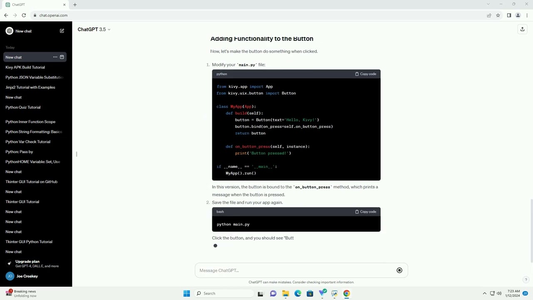Open volume control in system tray
This screenshot has width=533, height=300.
click(x=499, y=293)
